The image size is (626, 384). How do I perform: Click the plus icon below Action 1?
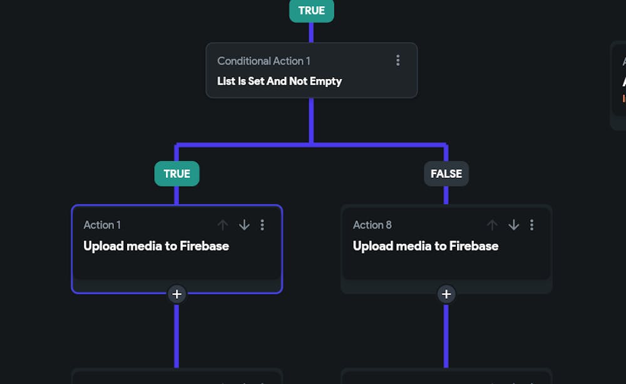[177, 294]
